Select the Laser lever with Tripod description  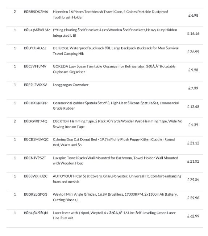(x=114, y=216)
